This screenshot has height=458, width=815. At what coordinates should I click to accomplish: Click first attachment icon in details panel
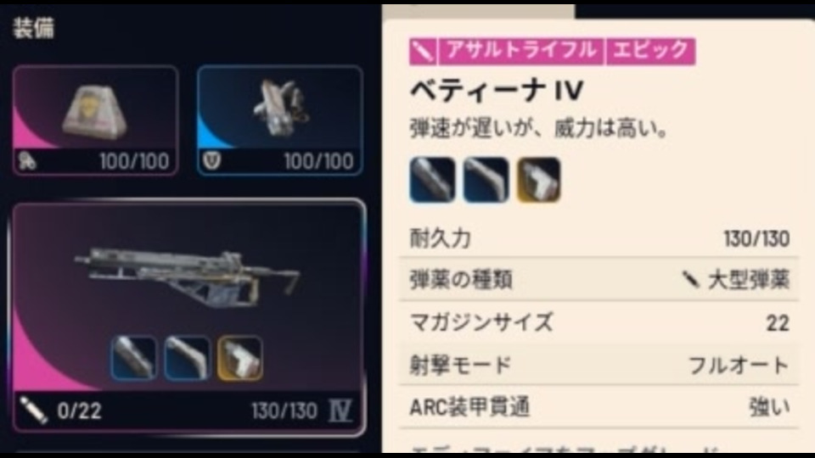point(432,180)
